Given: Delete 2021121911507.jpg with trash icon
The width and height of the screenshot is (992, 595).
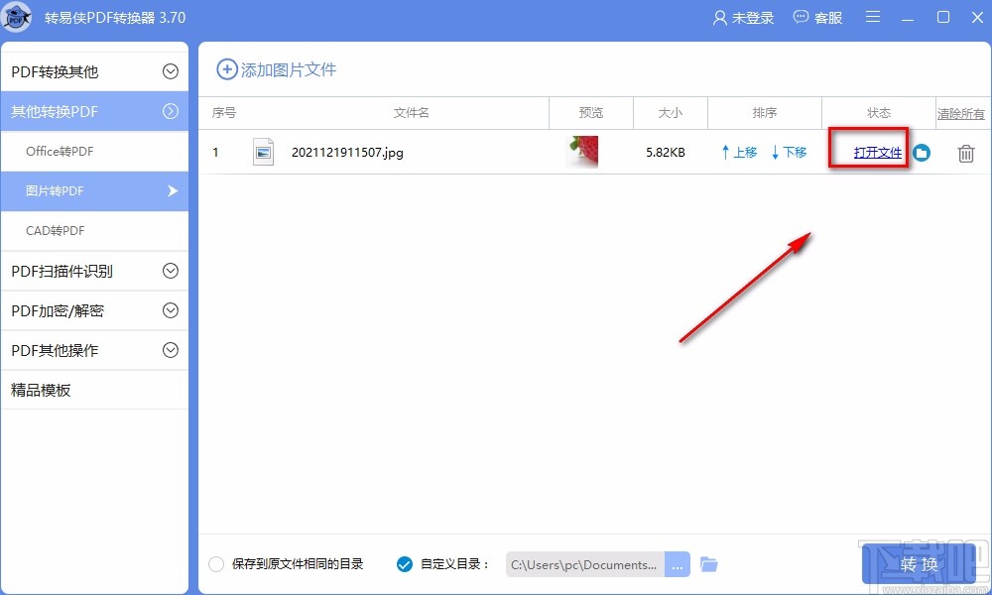Looking at the screenshot, I should pos(963,153).
